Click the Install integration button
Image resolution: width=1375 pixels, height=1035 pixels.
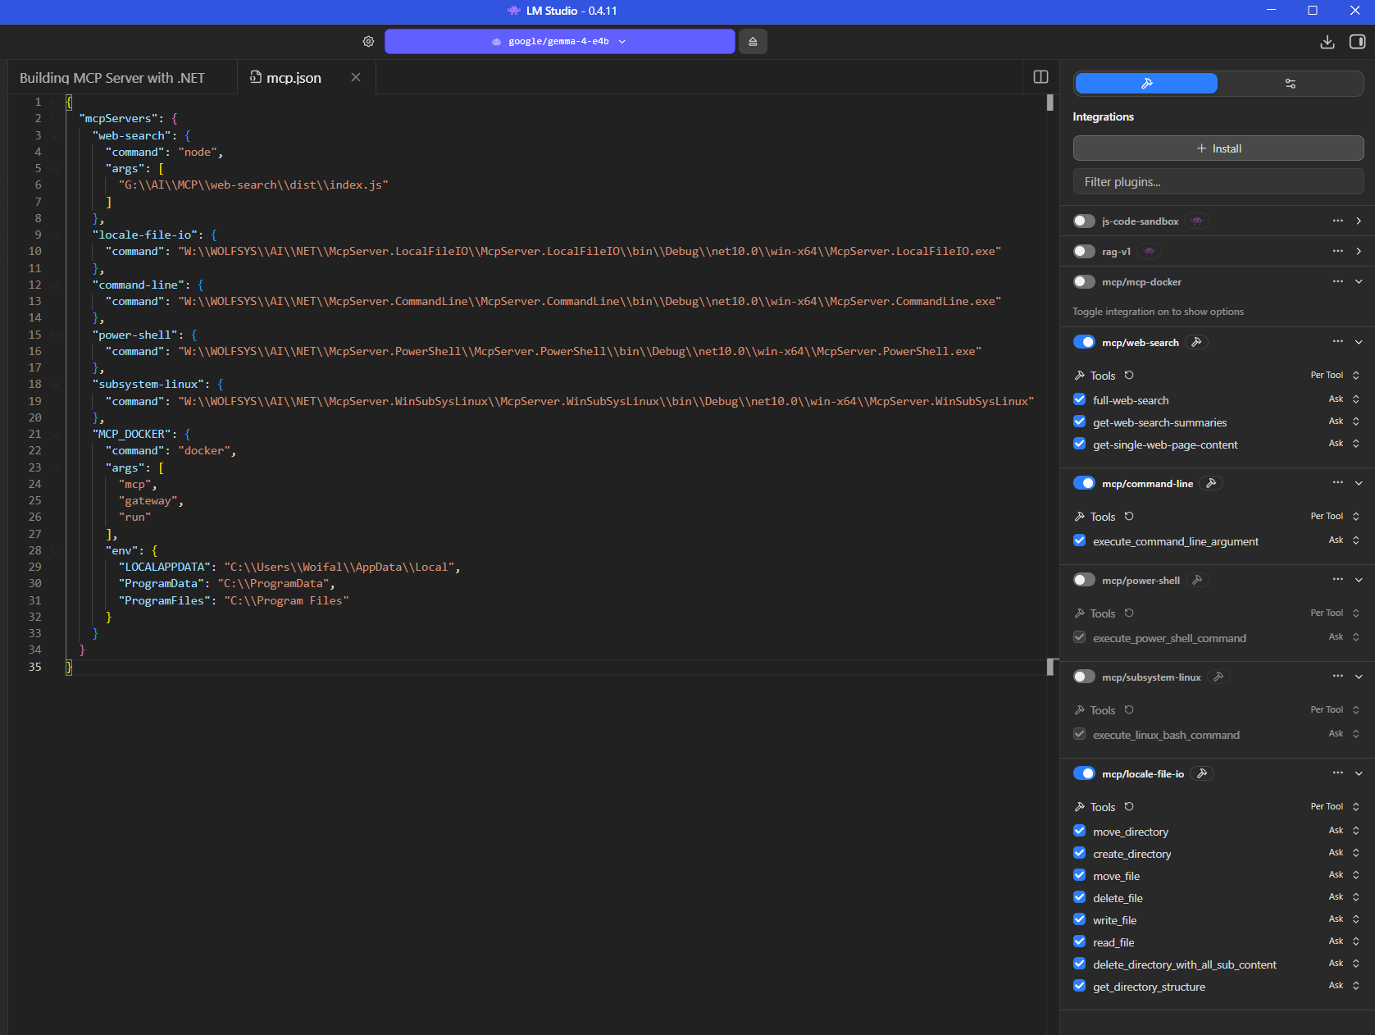pos(1218,148)
